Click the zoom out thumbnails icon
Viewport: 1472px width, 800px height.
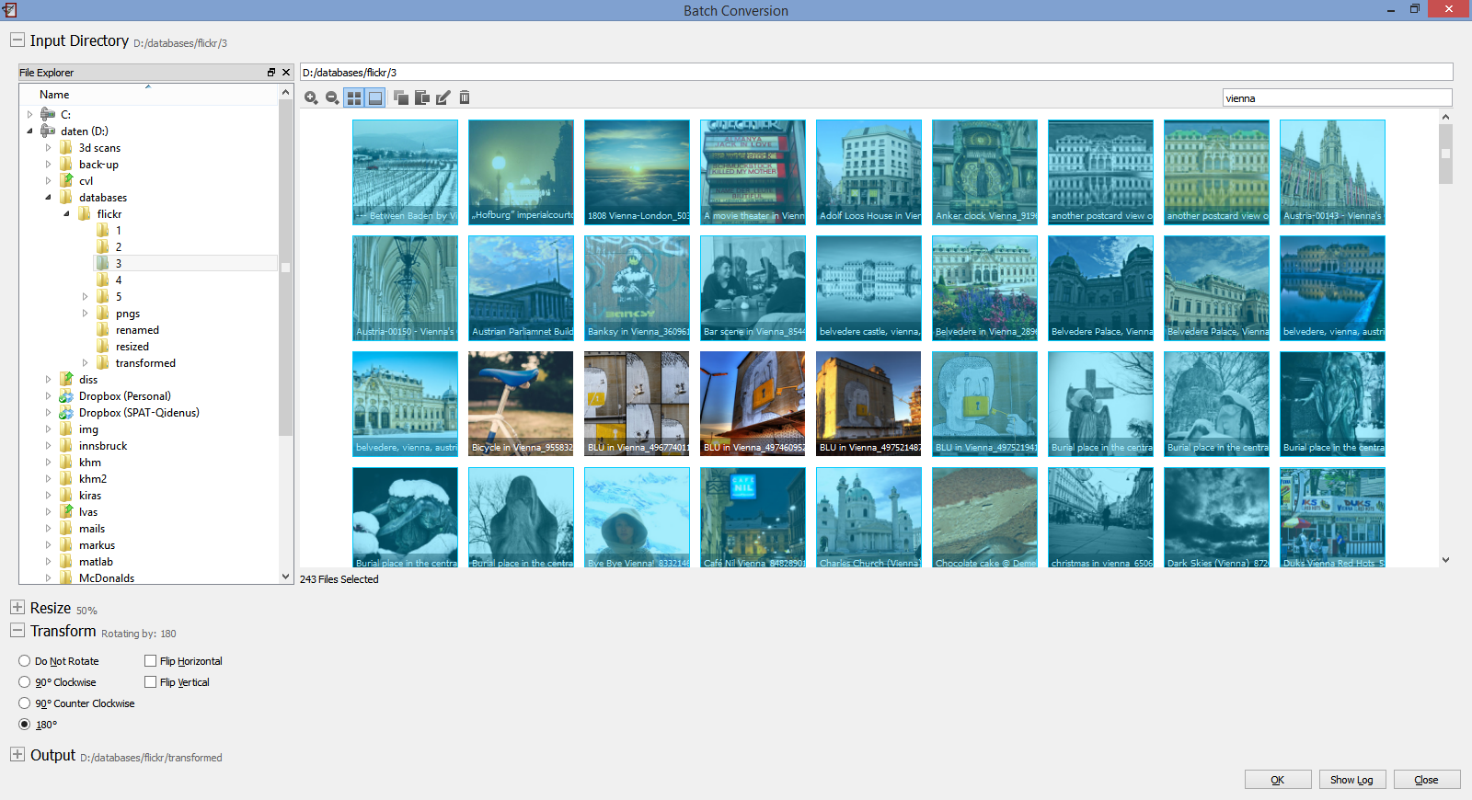coord(332,97)
